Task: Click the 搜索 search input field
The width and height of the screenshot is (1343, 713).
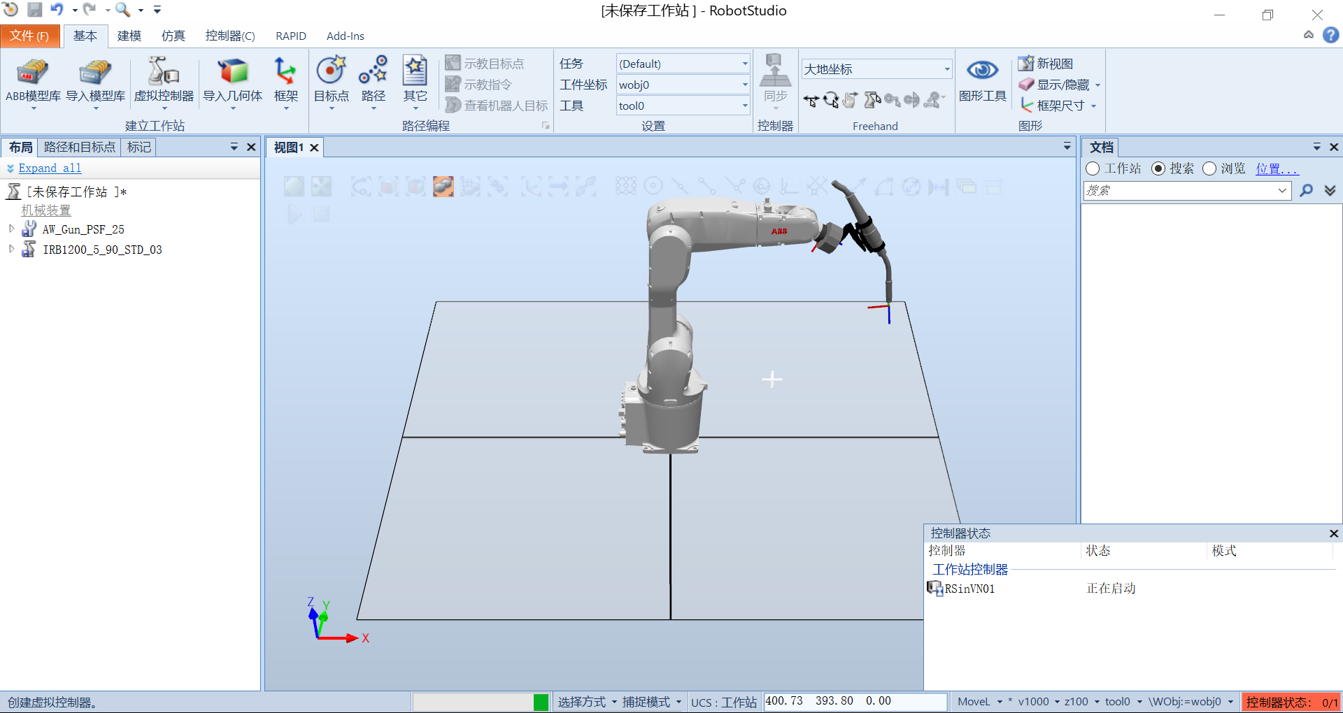Action: 1186,190
